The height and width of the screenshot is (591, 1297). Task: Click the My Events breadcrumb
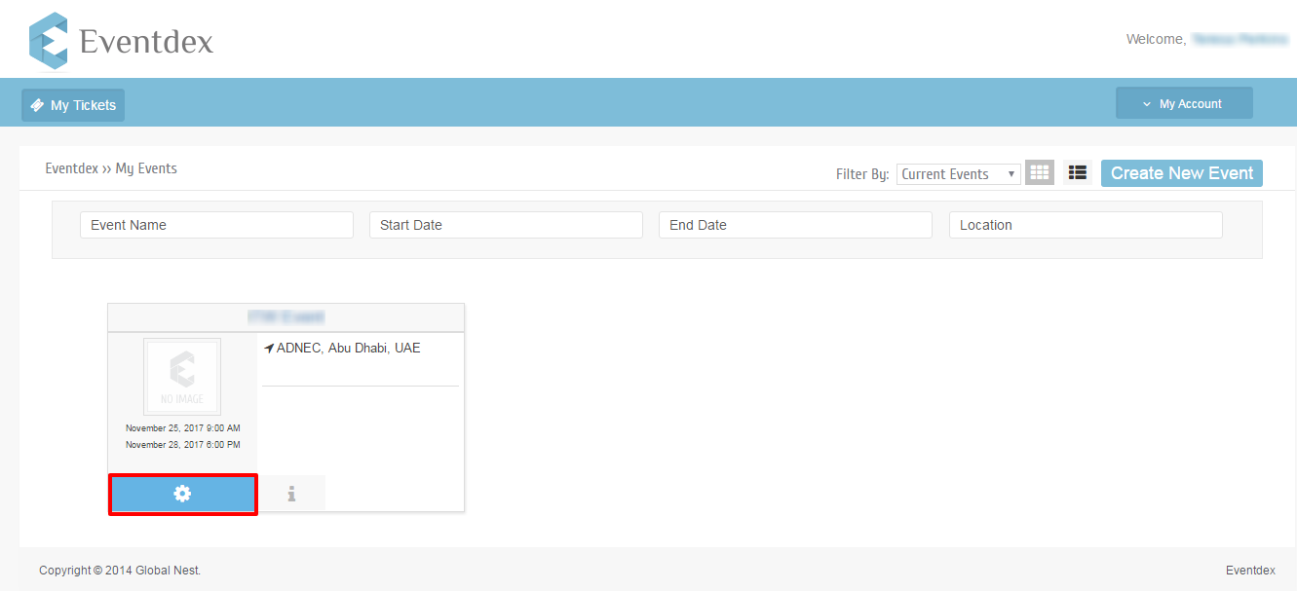[146, 168]
